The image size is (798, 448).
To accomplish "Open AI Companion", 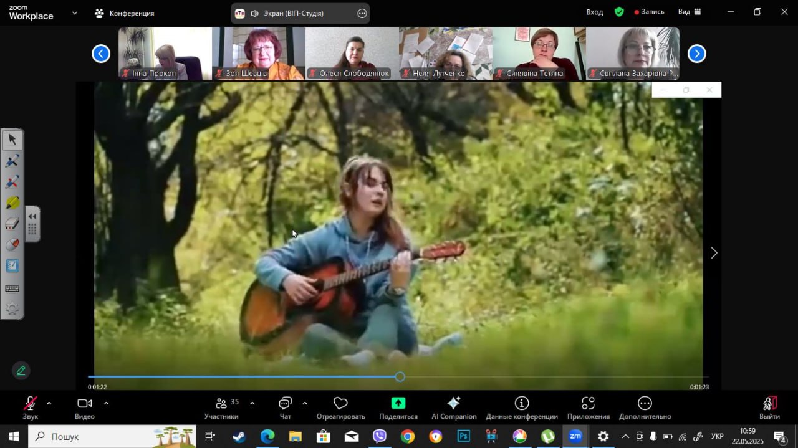I will [x=454, y=408].
